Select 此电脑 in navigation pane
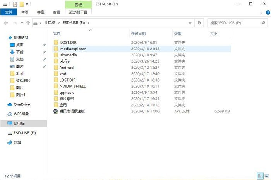This screenshot has height=180, width=271. (24, 124)
